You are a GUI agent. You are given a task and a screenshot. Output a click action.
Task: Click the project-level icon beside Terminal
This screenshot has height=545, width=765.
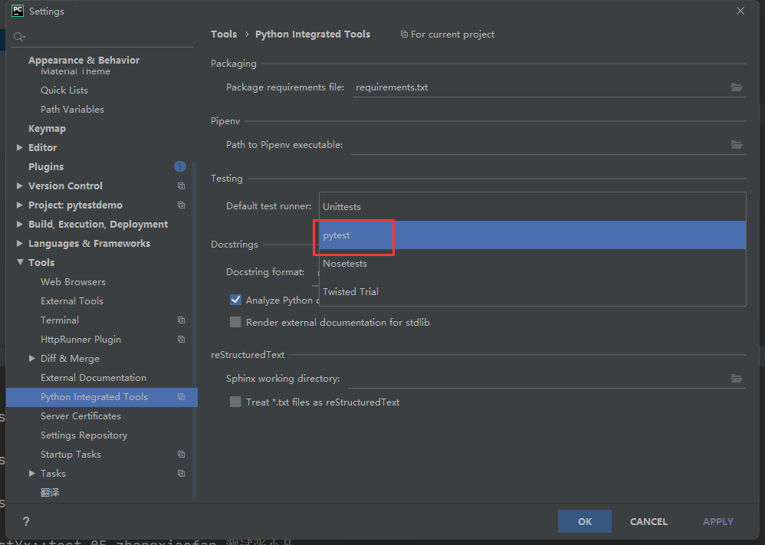(181, 320)
